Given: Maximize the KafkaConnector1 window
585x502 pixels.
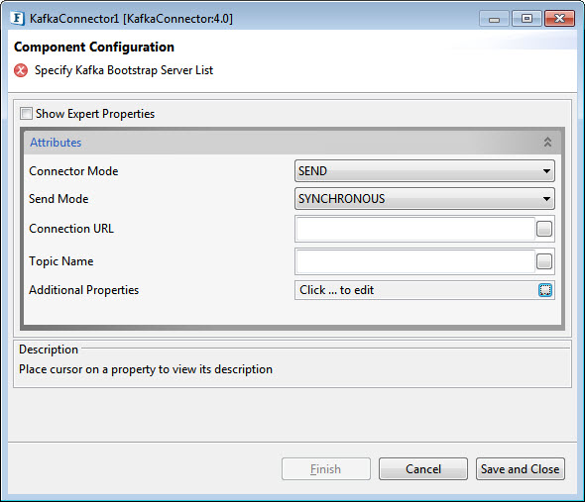Looking at the screenshot, I should pyautogui.click(x=526, y=18).
